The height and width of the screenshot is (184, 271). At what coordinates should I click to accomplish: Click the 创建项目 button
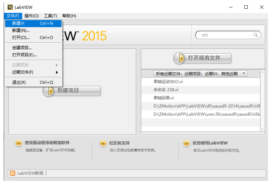click(x=71, y=91)
